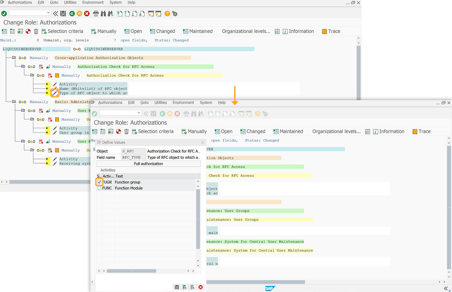Open the Utilities menu in the front window

tap(161, 103)
